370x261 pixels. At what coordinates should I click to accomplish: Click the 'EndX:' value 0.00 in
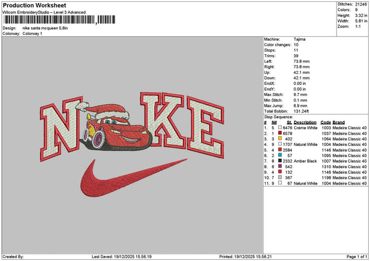pos(300,84)
